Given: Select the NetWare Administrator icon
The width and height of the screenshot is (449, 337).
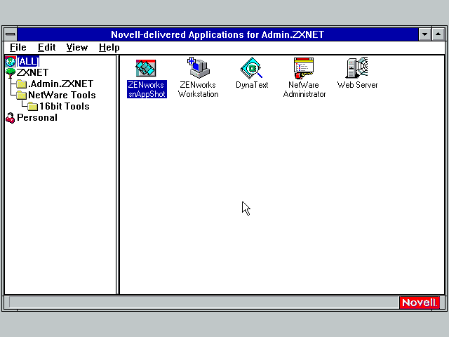Looking at the screenshot, I should 304,68.
